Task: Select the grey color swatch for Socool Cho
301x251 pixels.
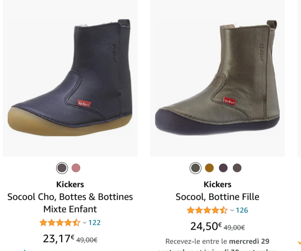Action: point(62,168)
